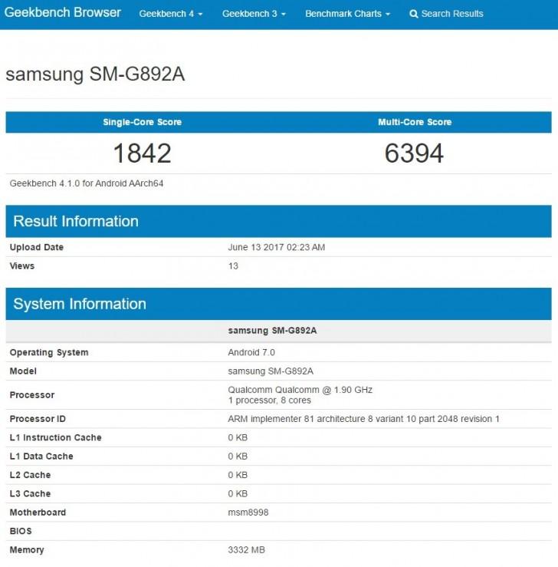Click the single-core score value 1842
This screenshot has height=567, width=558.
[x=142, y=153]
